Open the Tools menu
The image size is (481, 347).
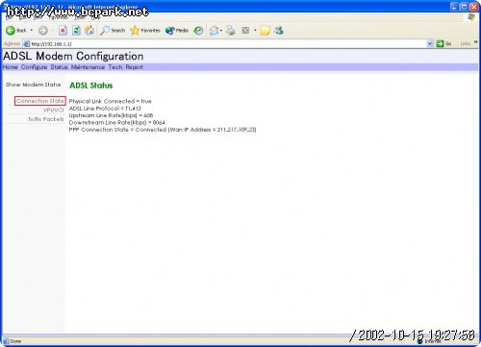80,17
